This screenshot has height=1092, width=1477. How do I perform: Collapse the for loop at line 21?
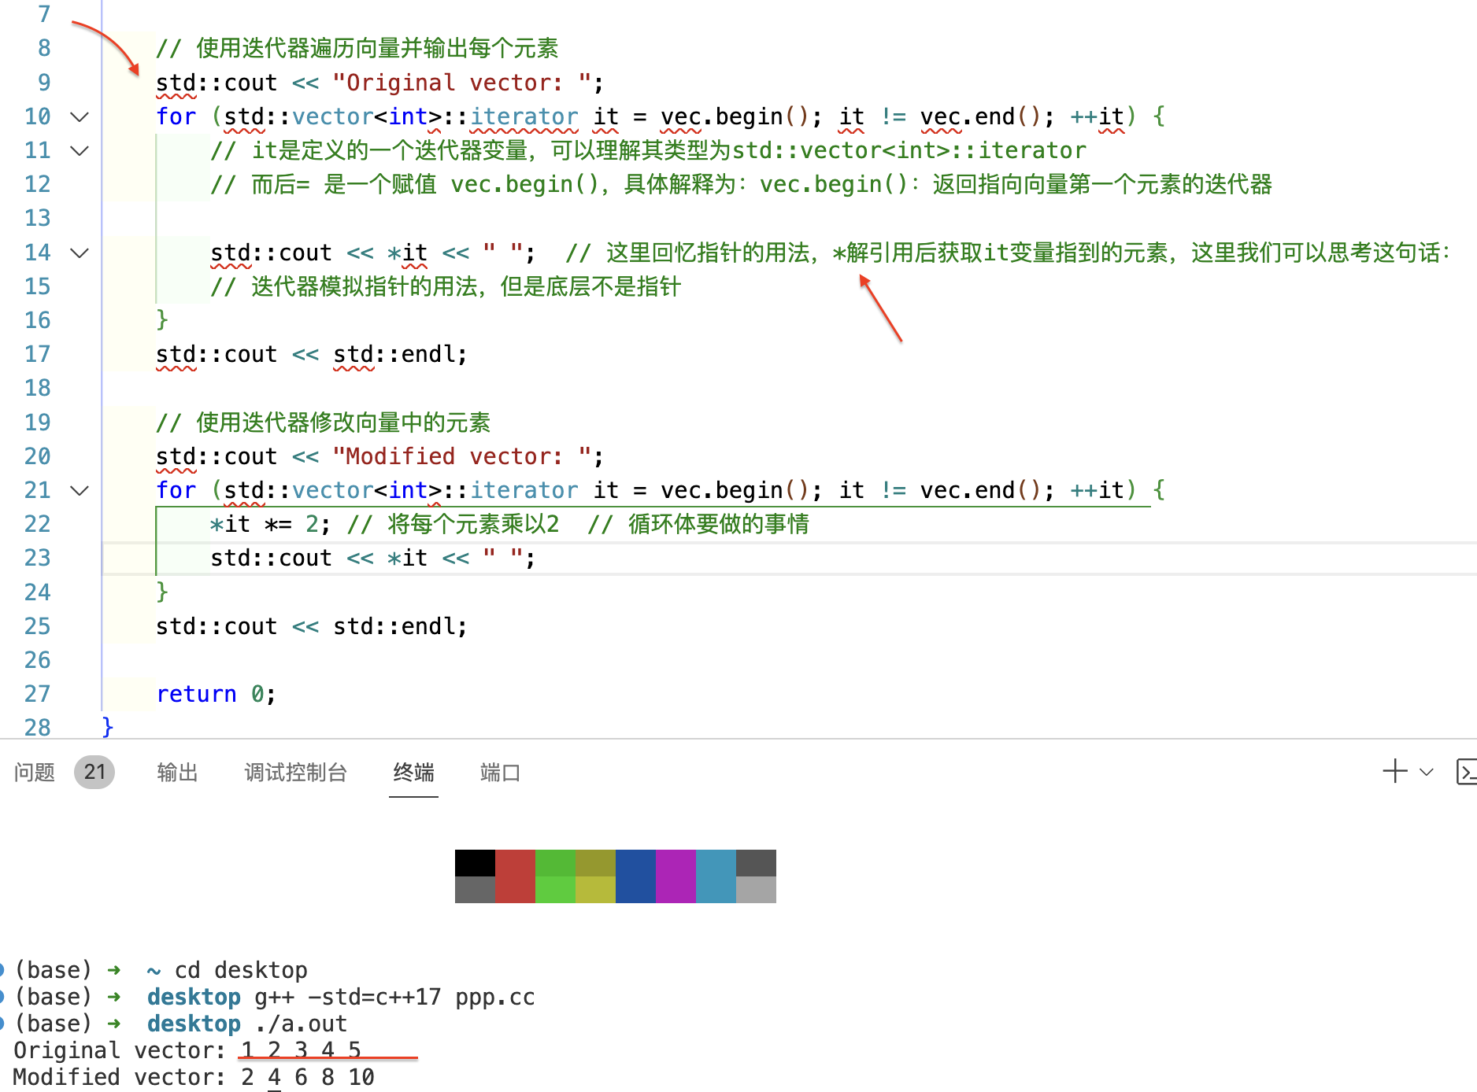tap(80, 491)
